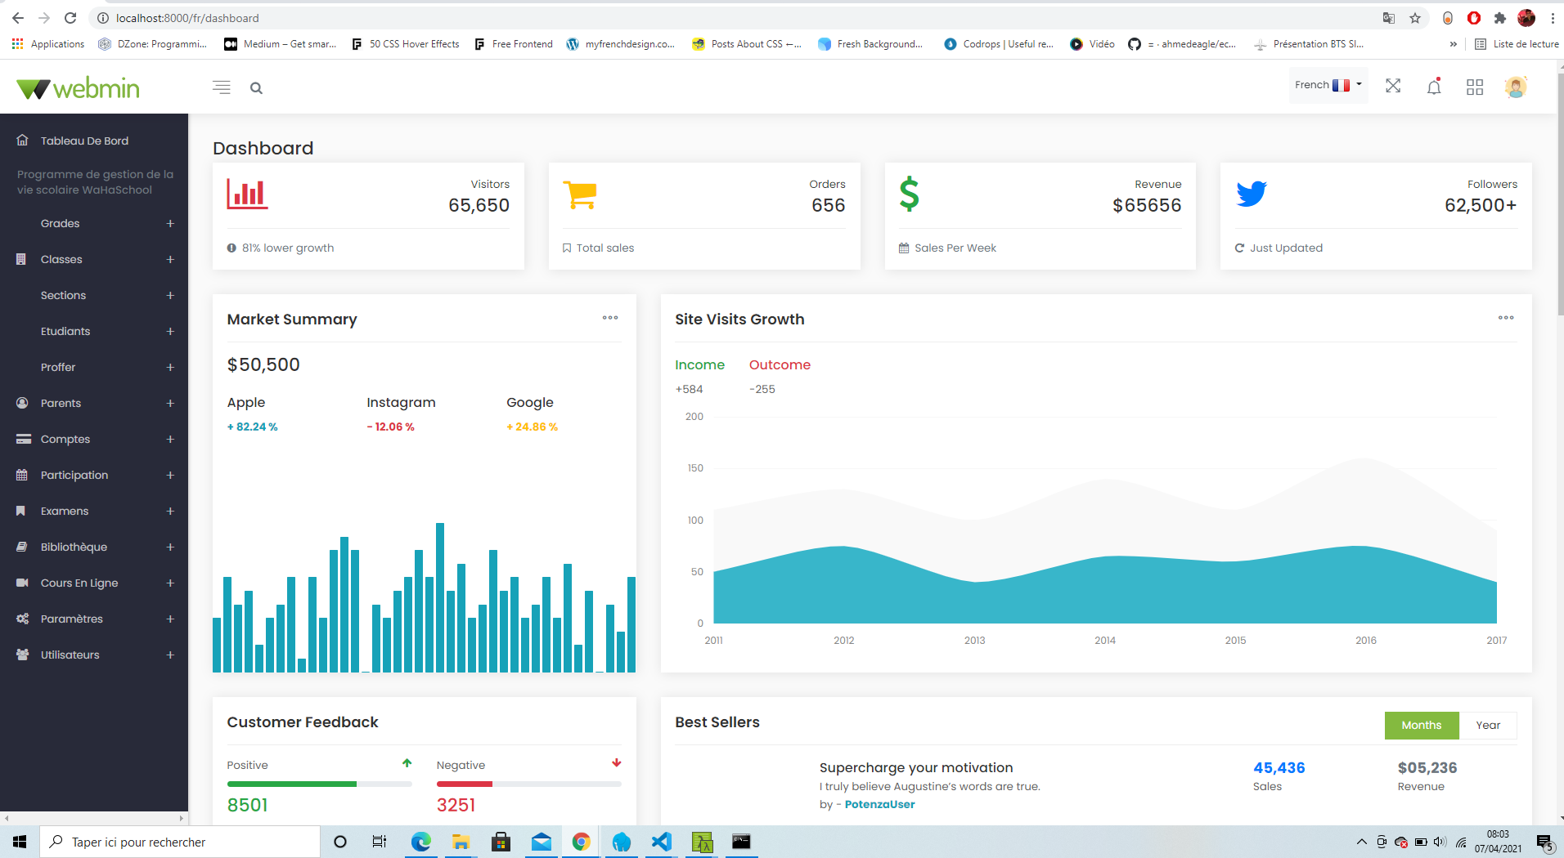Expand the Parents sidebar menu
The height and width of the screenshot is (858, 1564).
coord(170,404)
